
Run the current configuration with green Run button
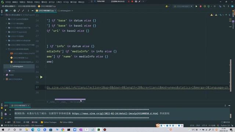click(196, 6)
